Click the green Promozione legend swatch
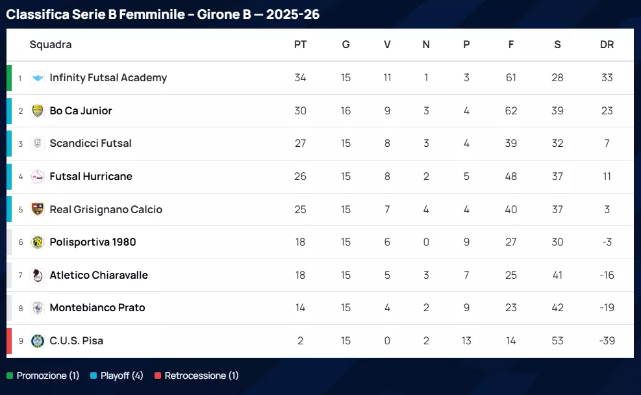Viewport: 641px width, 395px height. point(10,376)
